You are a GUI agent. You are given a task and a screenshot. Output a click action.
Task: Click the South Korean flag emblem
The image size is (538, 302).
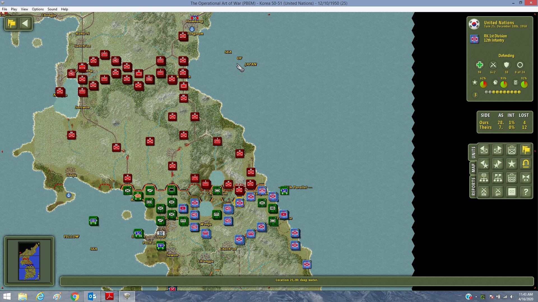click(x=474, y=24)
